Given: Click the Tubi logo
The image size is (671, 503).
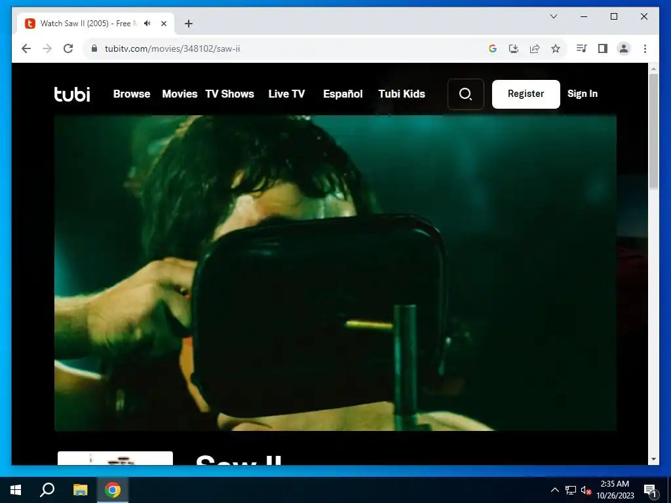Looking at the screenshot, I should (72, 94).
